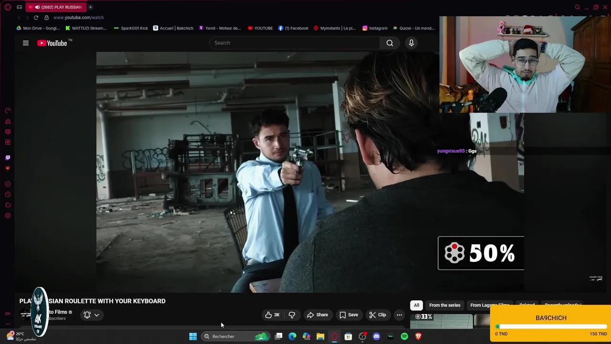This screenshot has height=344, width=611.
Task: Click the YouTube search input field
Action: [x=295, y=43]
